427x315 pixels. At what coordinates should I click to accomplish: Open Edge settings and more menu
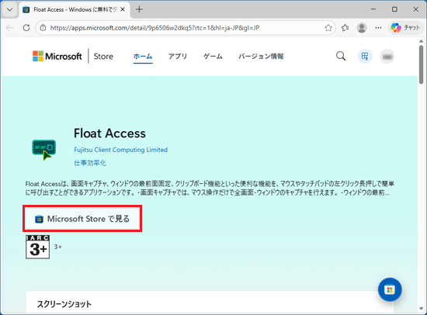coord(378,27)
